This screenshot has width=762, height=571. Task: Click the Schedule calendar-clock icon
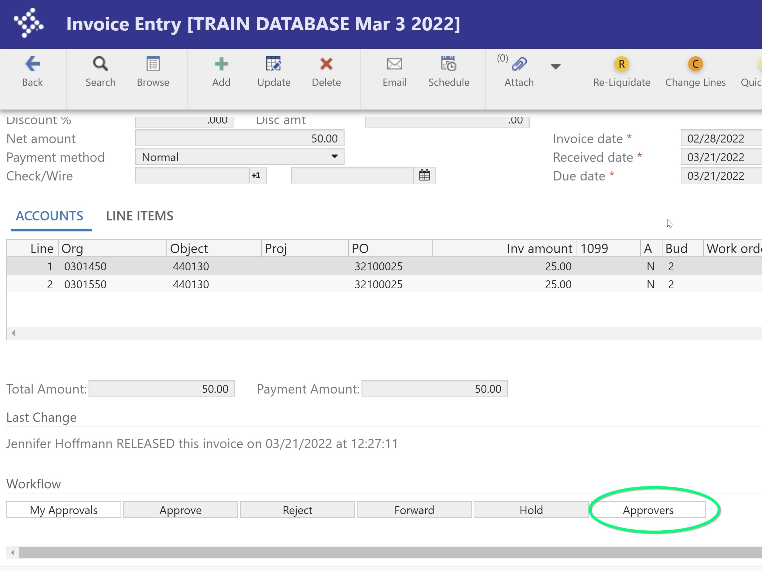448,65
